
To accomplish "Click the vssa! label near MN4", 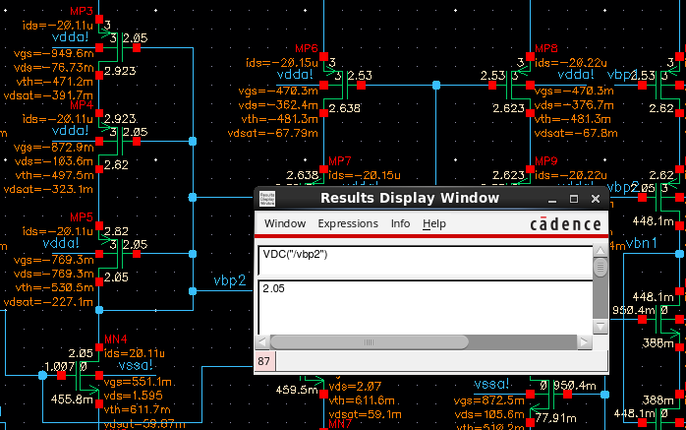I will pos(136,365).
